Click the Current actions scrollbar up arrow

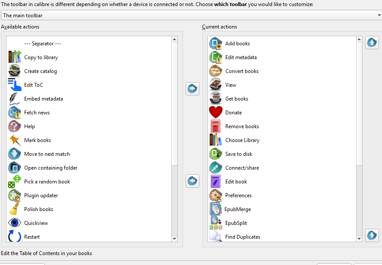(359, 39)
